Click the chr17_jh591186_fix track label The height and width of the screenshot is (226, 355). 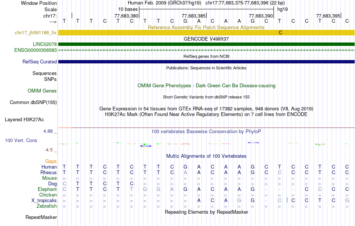click(35, 33)
